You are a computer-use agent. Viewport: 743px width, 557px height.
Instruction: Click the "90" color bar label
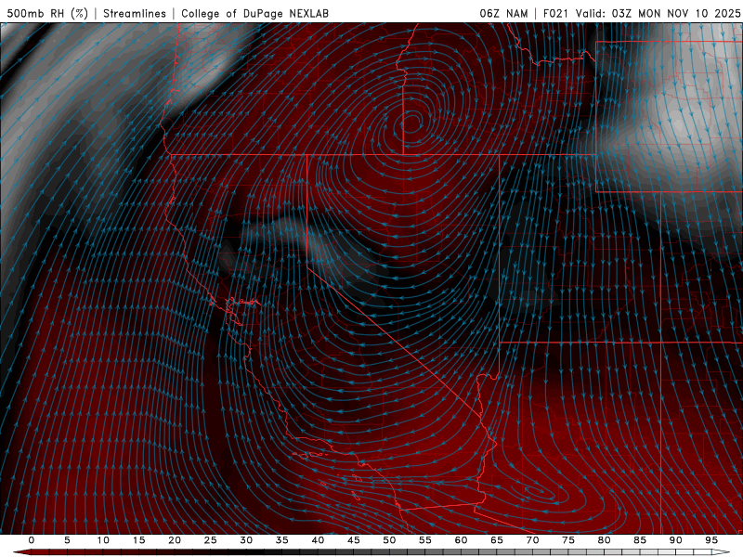(x=676, y=540)
